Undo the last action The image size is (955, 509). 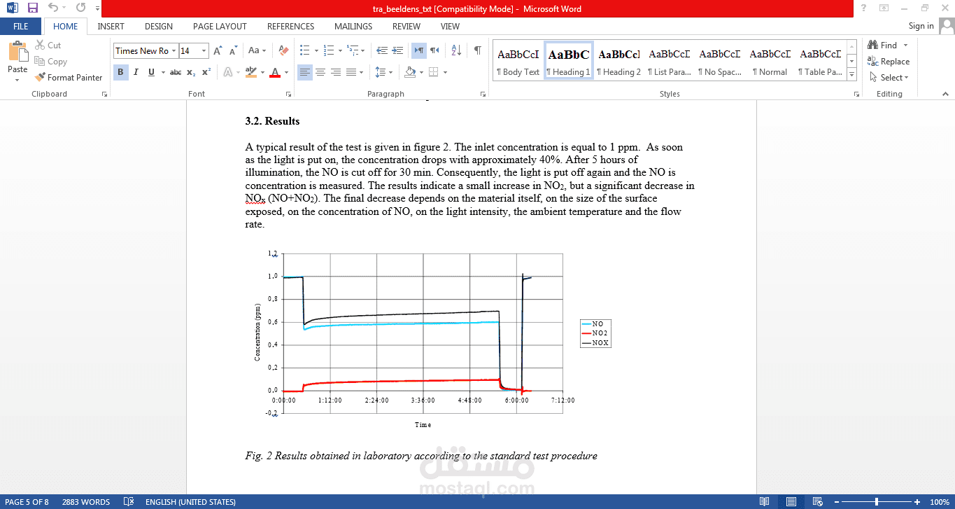click(53, 8)
